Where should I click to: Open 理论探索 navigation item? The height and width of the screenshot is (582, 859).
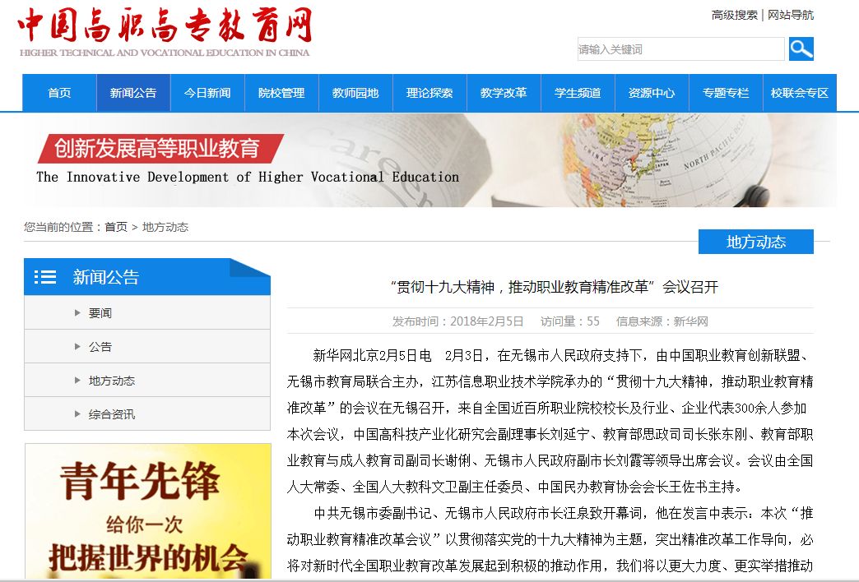[429, 93]
